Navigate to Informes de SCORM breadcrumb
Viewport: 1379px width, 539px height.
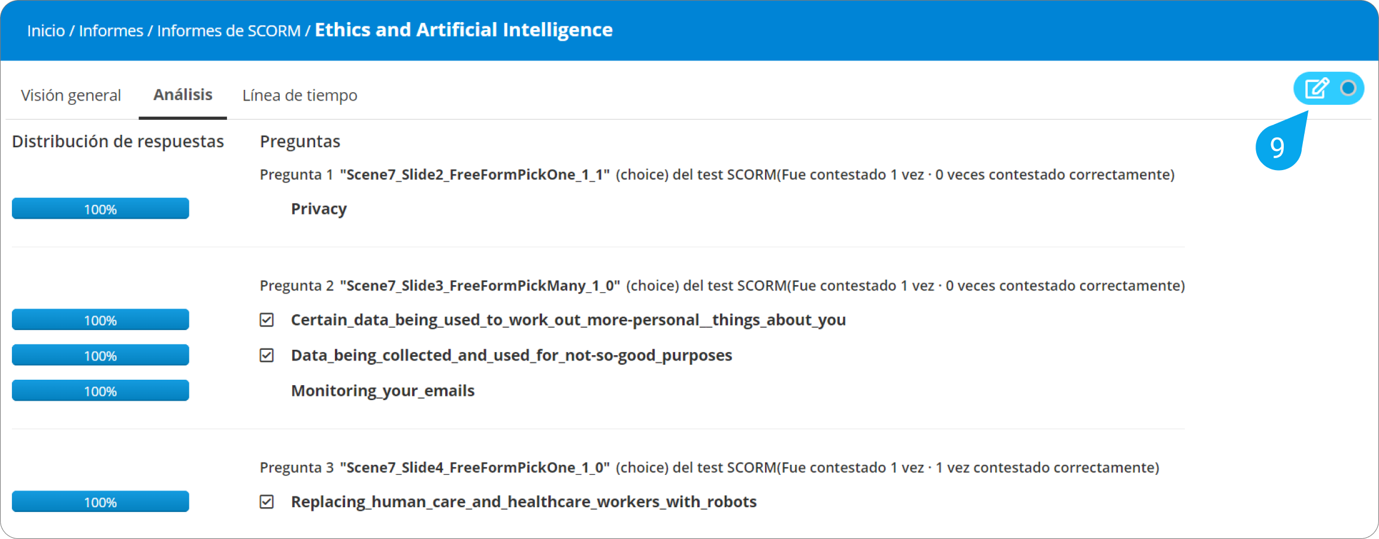[x=228, y=31]
